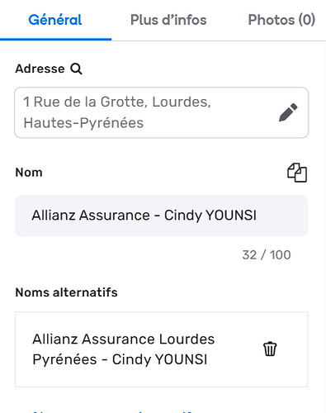Open the Plus d'infos tab
This screenshot has width=326, height=413.
[168, 20]
